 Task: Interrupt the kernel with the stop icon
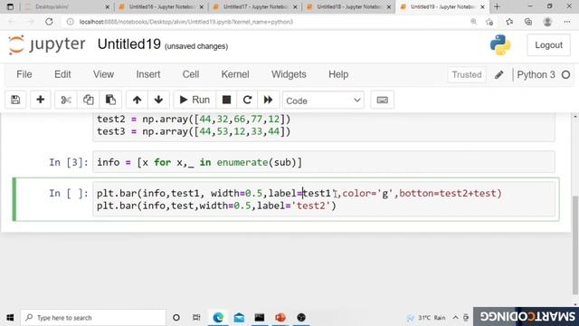(226, 100)
